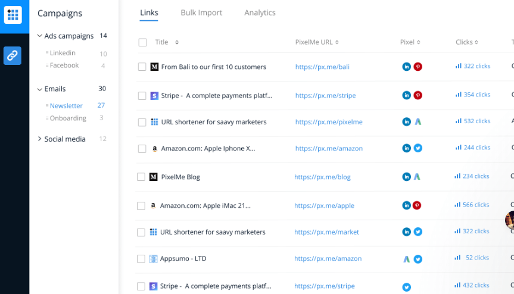
Task: Sort by PixelMe URL column arrows
Action: [x=337, y=42]
